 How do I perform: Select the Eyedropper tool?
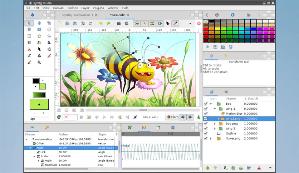pyautogui.click(x=29, y=56)
